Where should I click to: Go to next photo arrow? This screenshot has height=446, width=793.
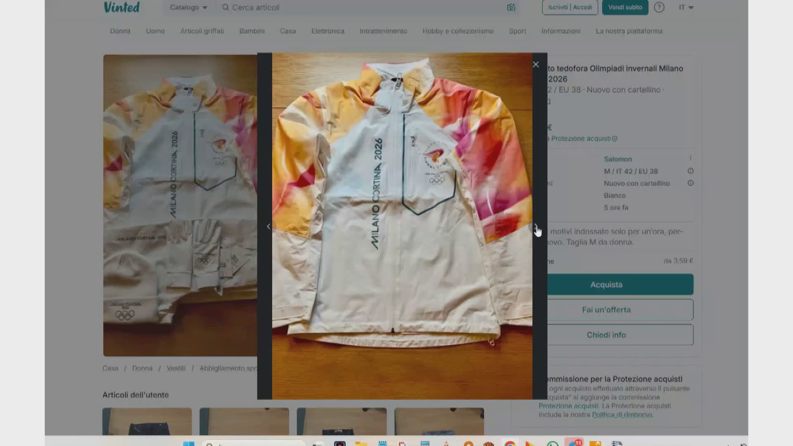(535, 226)
